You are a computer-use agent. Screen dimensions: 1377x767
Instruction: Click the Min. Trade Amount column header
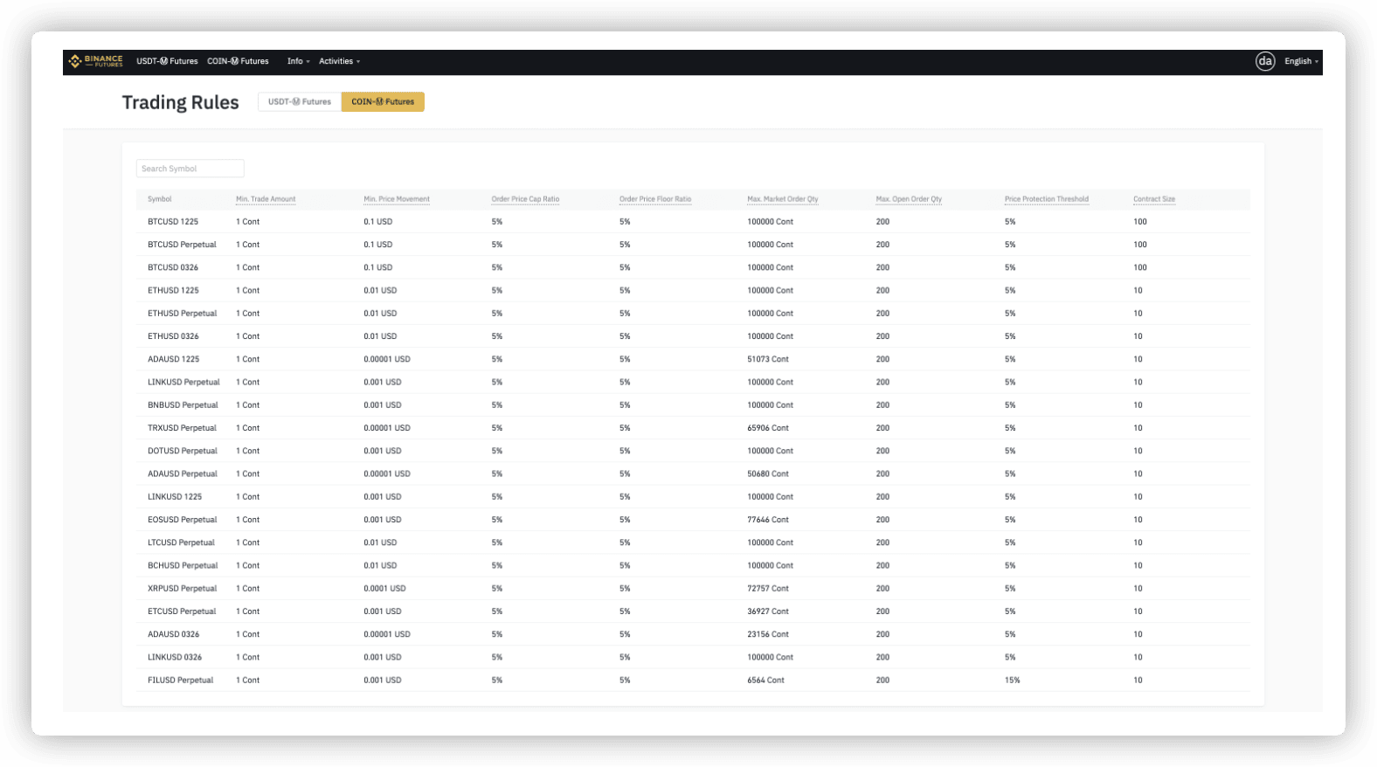[x=266, y=199]
